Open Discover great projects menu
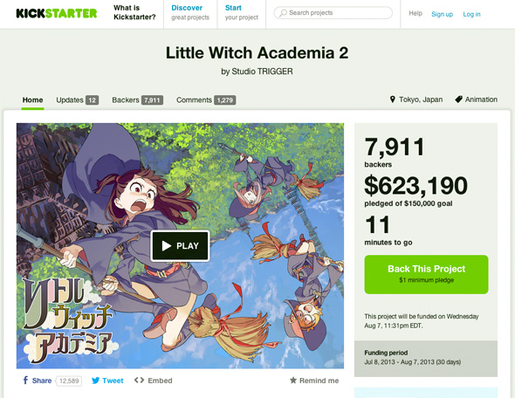515x398 pixels. (x=190, y=12)
